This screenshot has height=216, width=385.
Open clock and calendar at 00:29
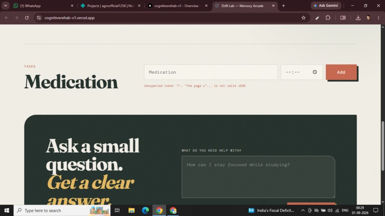coord(360,210)
